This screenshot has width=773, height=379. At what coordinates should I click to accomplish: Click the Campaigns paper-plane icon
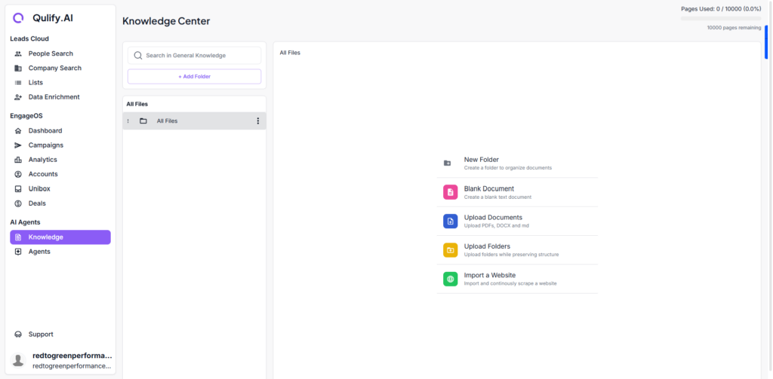(18, 145)
